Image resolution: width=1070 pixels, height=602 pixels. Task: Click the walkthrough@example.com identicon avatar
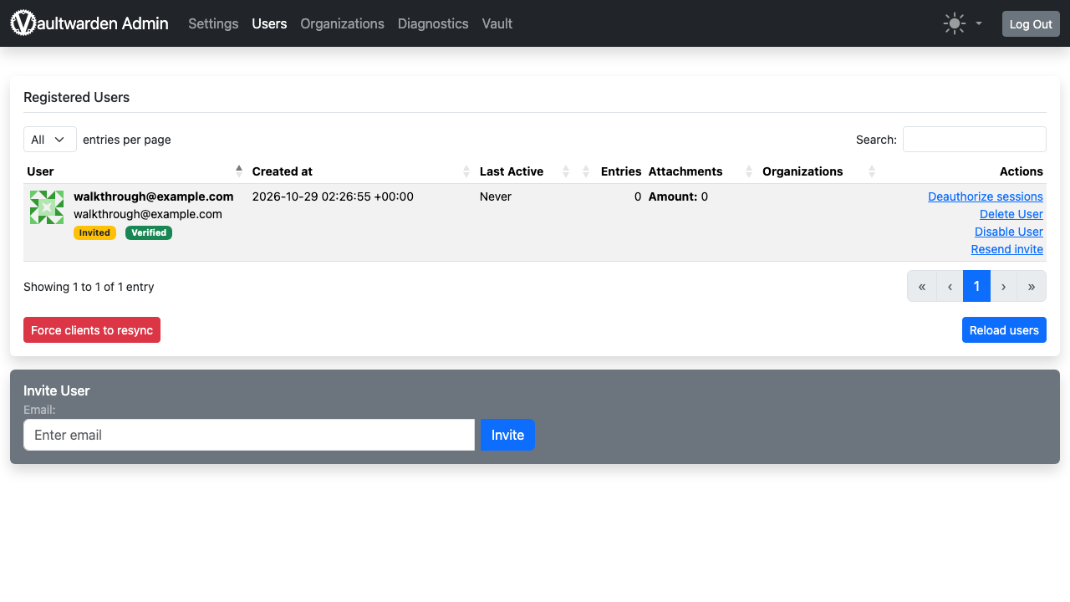pos(47,207)
